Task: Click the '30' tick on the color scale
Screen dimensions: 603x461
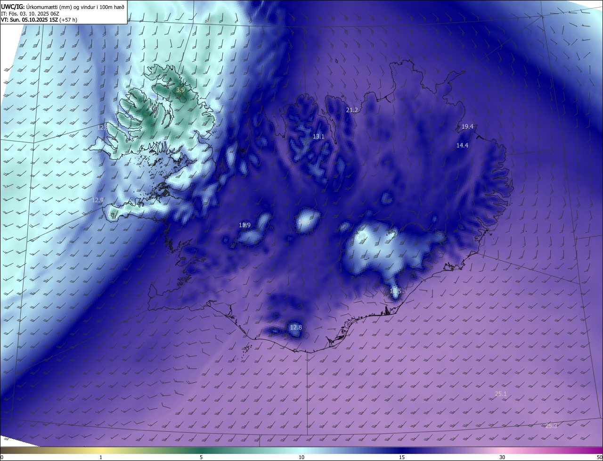Action: pos(502,457)
